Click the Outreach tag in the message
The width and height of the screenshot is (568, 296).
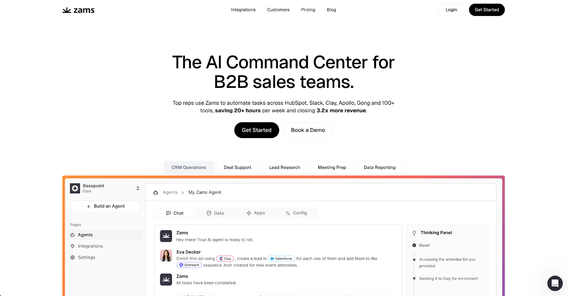pos(189,265)
